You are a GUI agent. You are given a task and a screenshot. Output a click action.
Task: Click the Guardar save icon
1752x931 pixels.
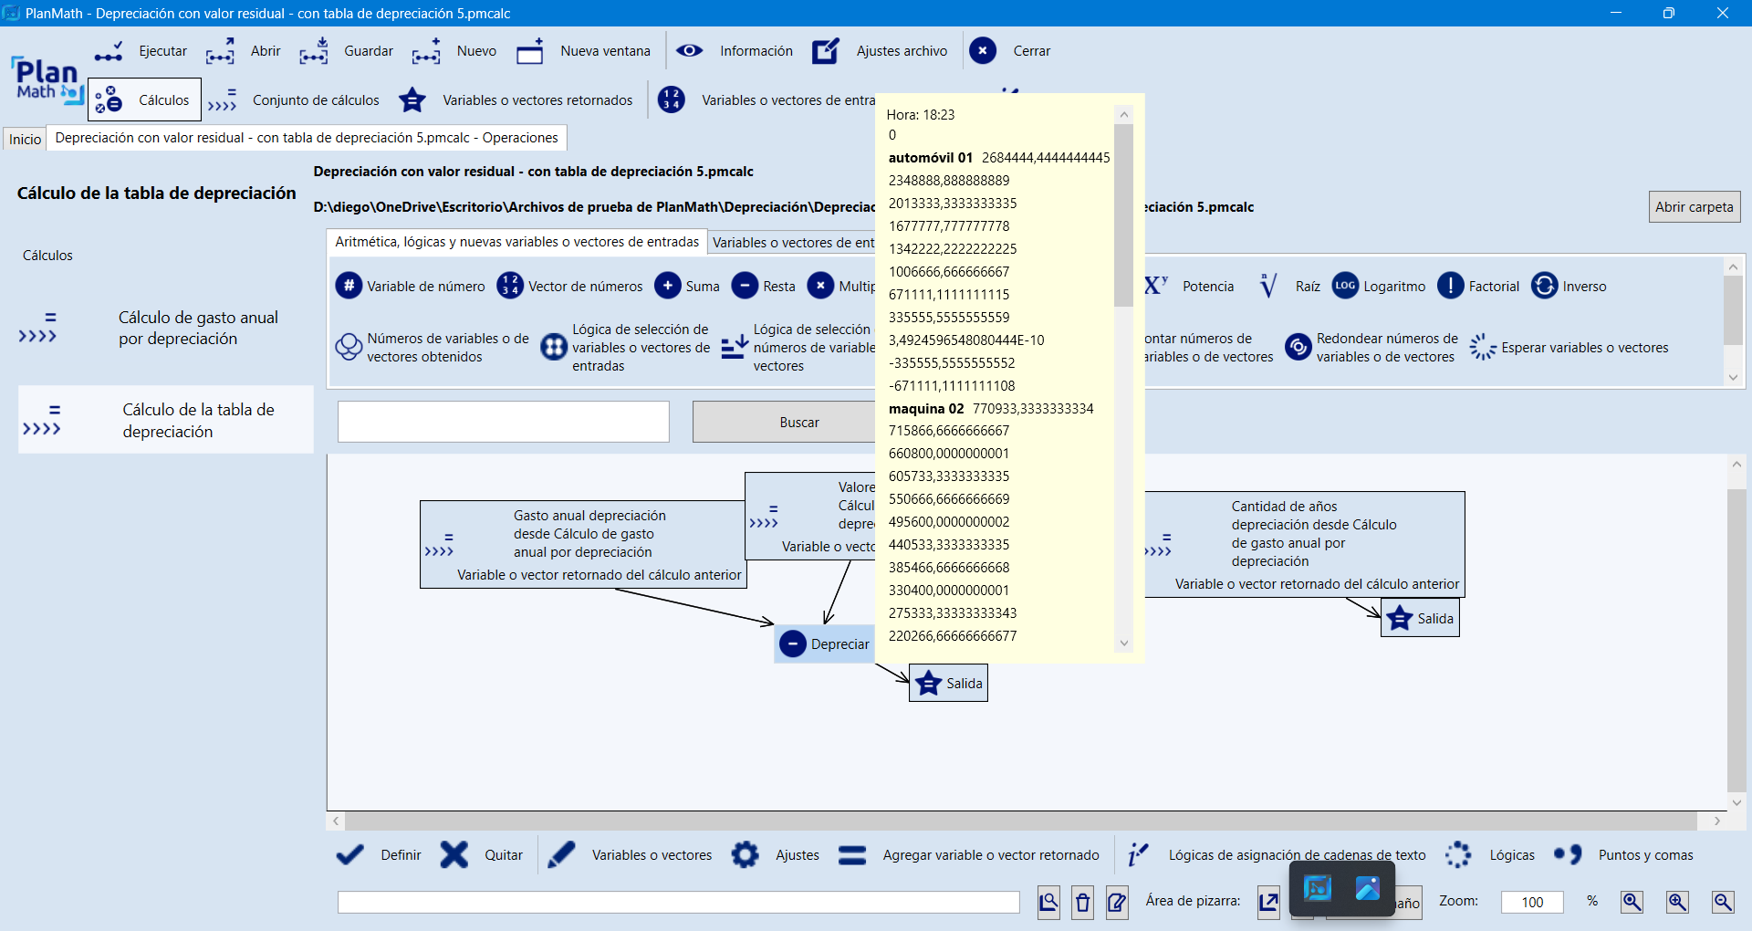click(313, 51)
